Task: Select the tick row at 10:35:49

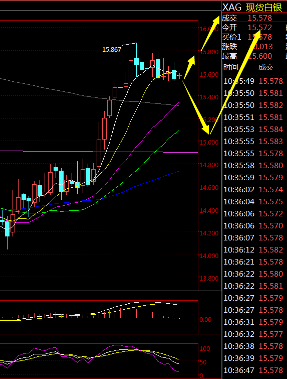Action: point(253,81)
